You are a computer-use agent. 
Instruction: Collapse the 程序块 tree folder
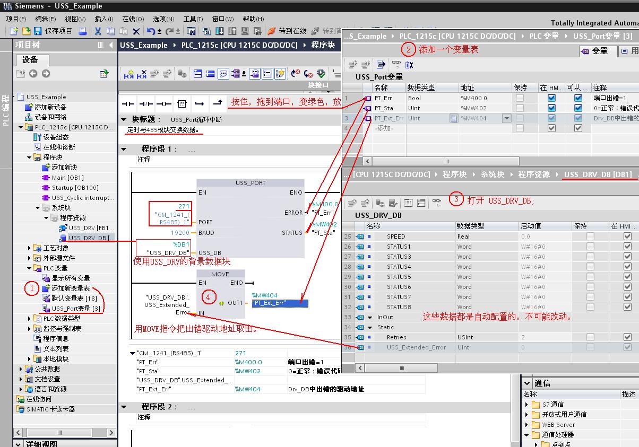29,157
